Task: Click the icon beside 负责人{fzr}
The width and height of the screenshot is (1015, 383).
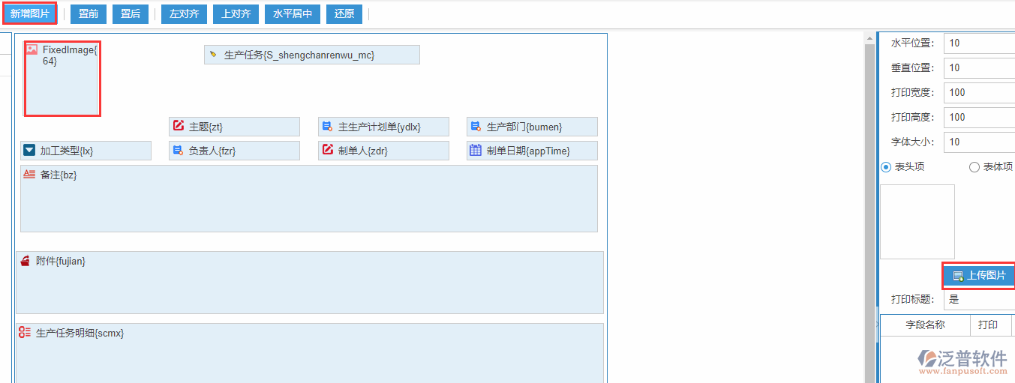Action: coord(179,151)
